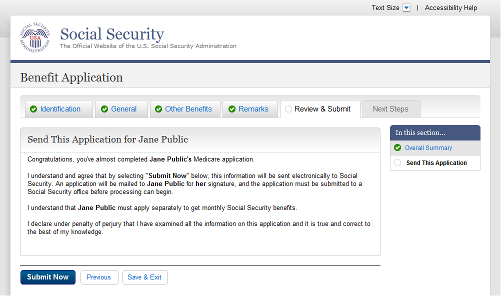This screenshot has width=504, height=299.
Task: Click the green checkmark on Identification tab
Action: tap(33, 109)
